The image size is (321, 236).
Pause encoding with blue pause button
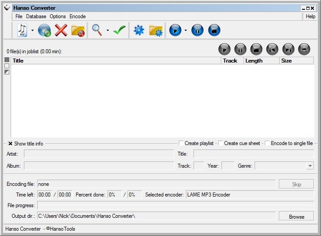coord(197,30)
